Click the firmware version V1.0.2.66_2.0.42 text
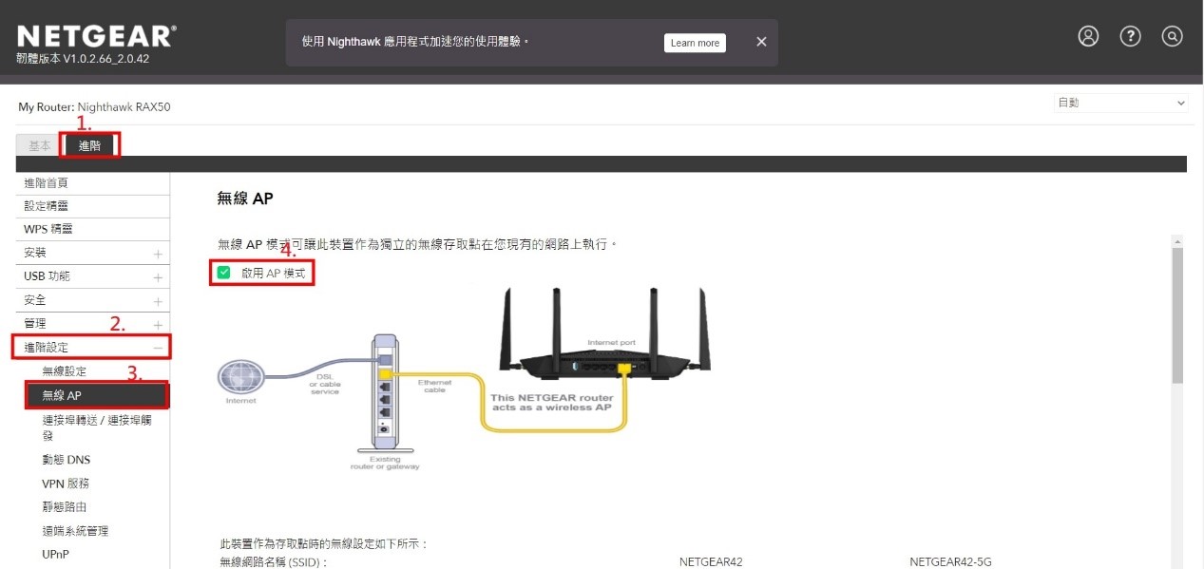This screenshot has width=1204, height=569. (x=83, y=58)
